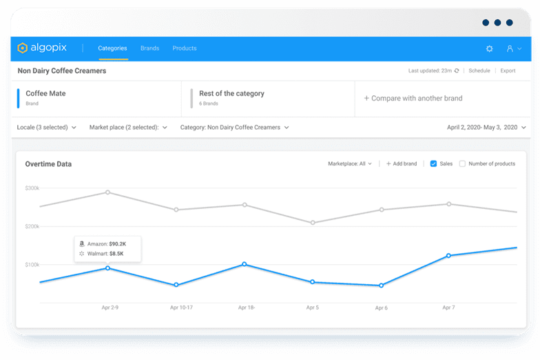Click the 6 Brands subtitle
This screenshot has height=360, width=540.
pyautogui.click(x=209, y=103)
